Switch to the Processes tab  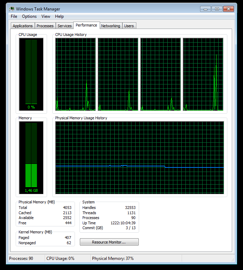pos(45,26)
